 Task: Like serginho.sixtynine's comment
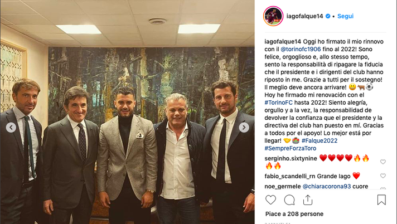coord(383,162)
